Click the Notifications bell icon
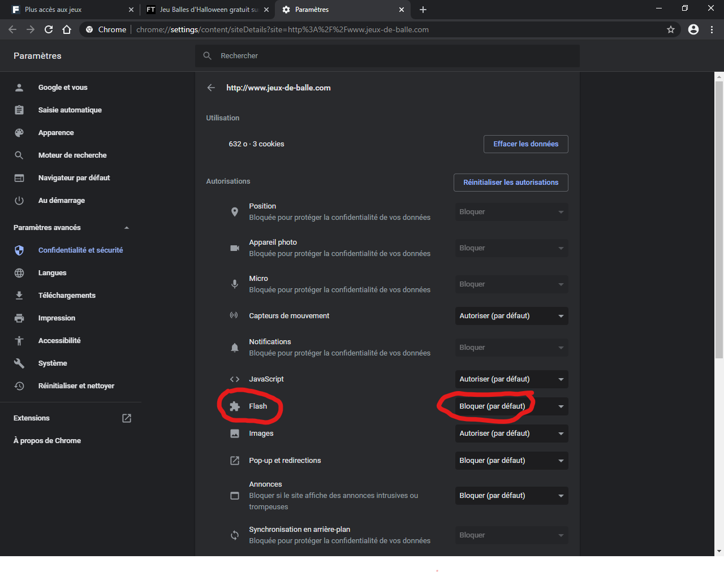Image resolution: width=724 pixels, height=572 pixels. [235, 348]
